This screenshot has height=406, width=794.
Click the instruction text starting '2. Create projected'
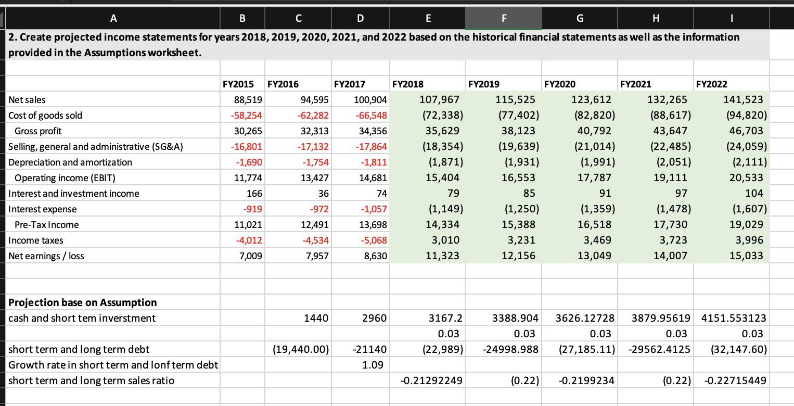tap(374, 45)
